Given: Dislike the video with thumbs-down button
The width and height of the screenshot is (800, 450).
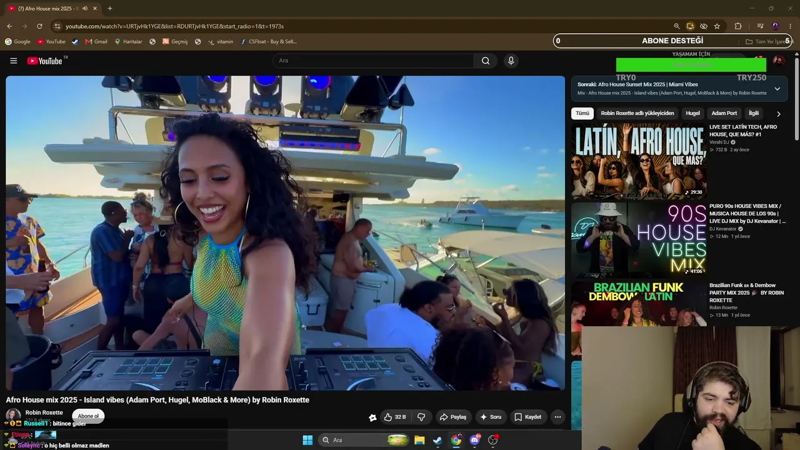Looking at the screenshot, I should coord(421,417).
